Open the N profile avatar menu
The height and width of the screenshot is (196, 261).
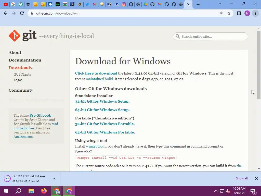(x=247, y=13)
